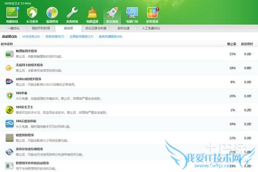Image resolution: width=258 pixels, height=172 pixels.
Task: Click the 无线网卡的相关程序 row icon
Action: click(9, 68)
